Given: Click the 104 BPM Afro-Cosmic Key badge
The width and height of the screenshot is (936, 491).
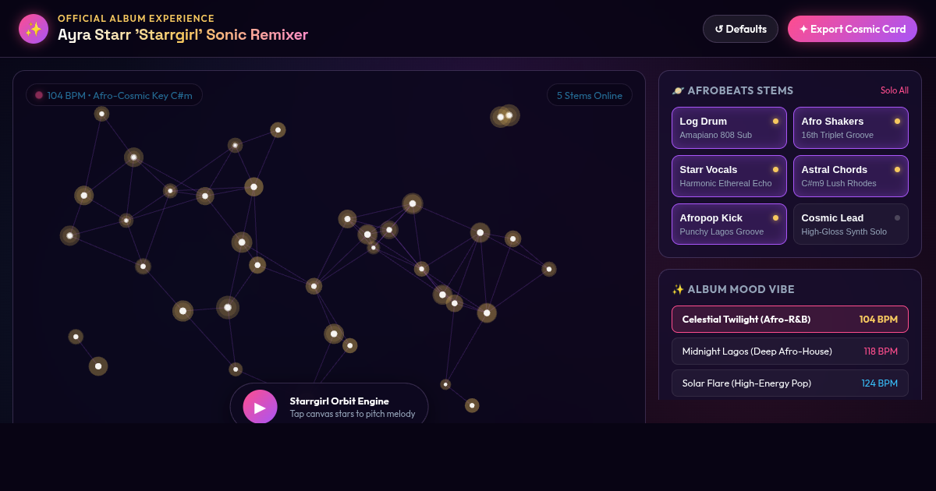Looking at the screenshot, I should (x=114, y=95).
